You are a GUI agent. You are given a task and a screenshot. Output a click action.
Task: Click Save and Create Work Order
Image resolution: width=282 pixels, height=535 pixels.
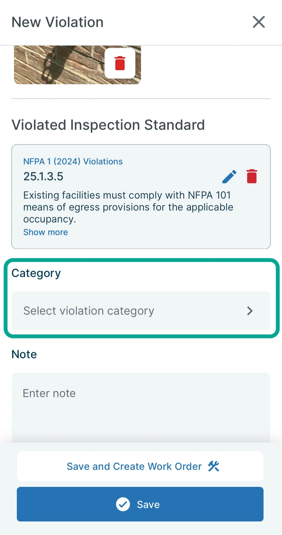(x=140, y=466)
